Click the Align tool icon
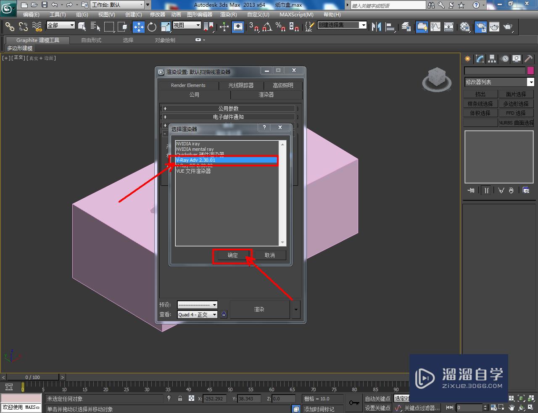The image size is (538, 413). (390, 27)
